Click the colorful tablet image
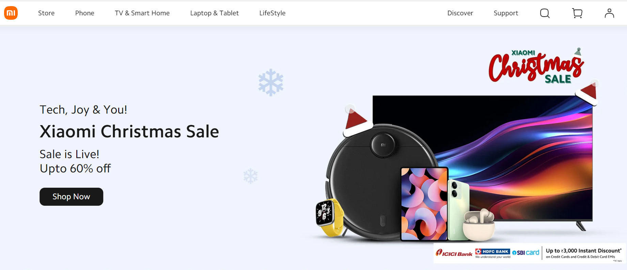The image size is (627, 270). click(424, 204)
